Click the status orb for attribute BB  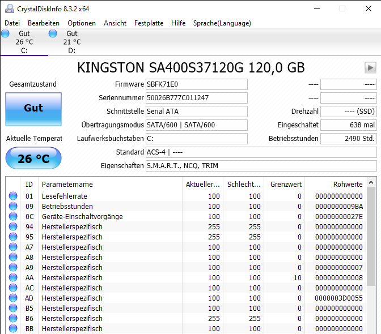[13, 328]
